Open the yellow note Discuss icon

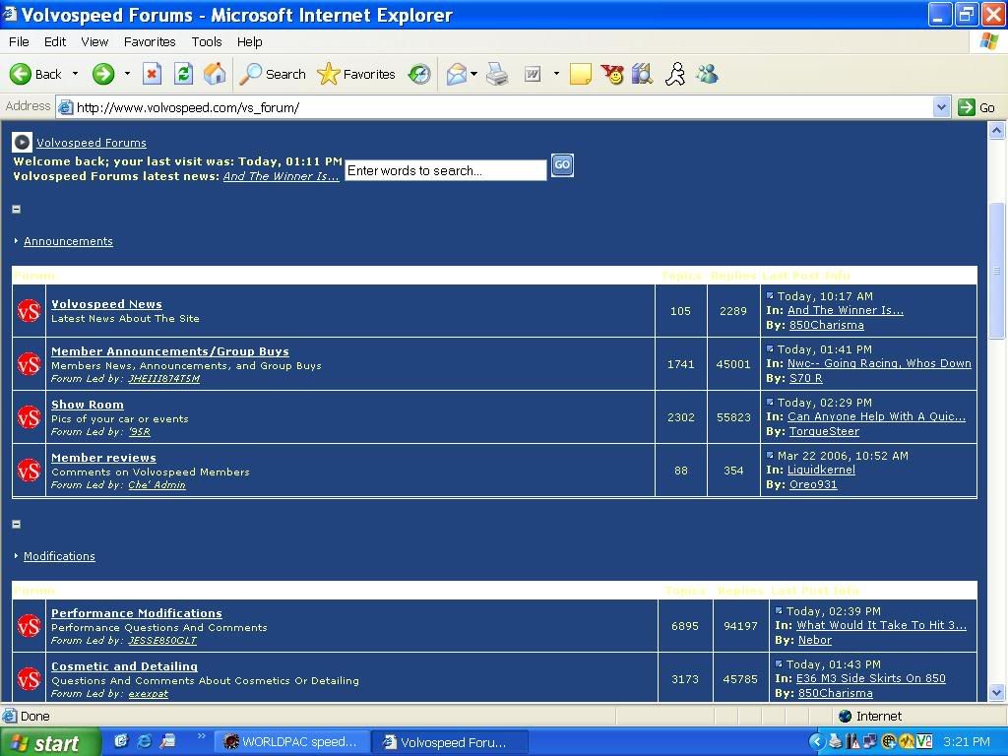(x=580, y=75)
